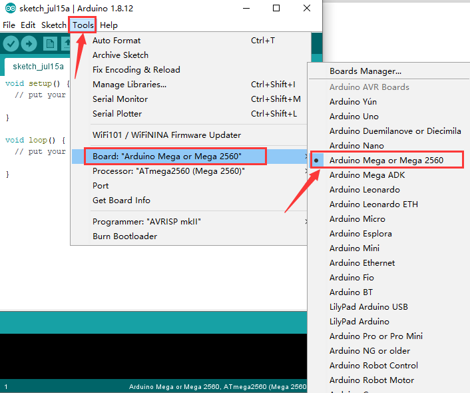Choose Archive Sketch

(191, 55)
